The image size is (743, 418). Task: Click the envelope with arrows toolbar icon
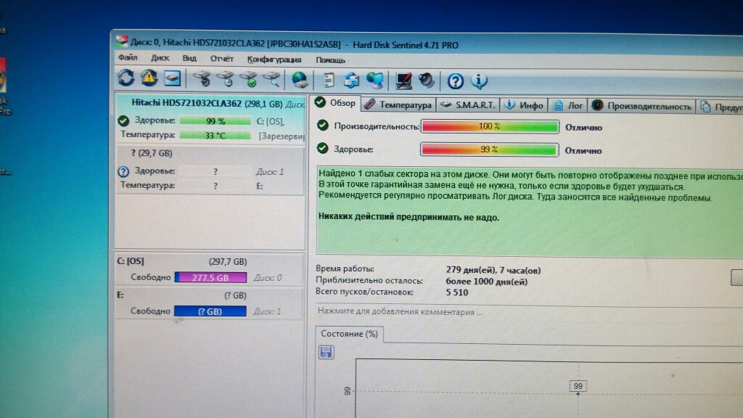(x=351, y=81)
